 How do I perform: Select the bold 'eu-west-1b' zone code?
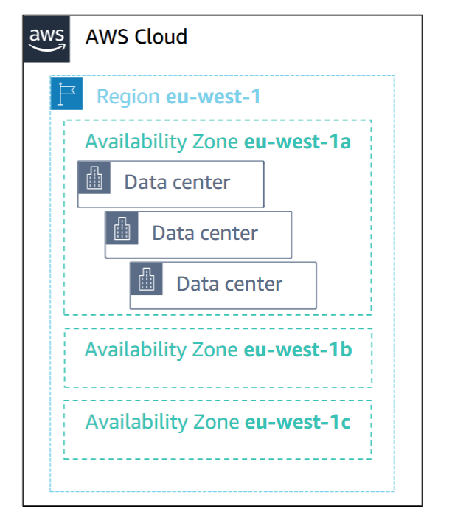point(298,349)
